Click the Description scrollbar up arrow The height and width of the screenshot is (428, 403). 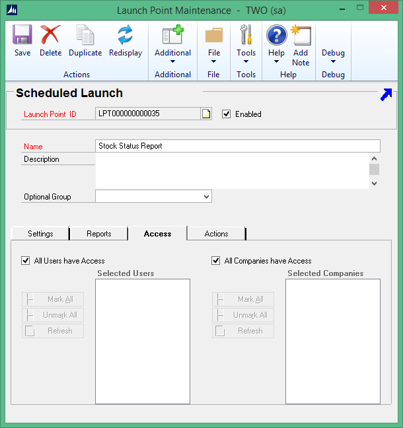(375, 159)
